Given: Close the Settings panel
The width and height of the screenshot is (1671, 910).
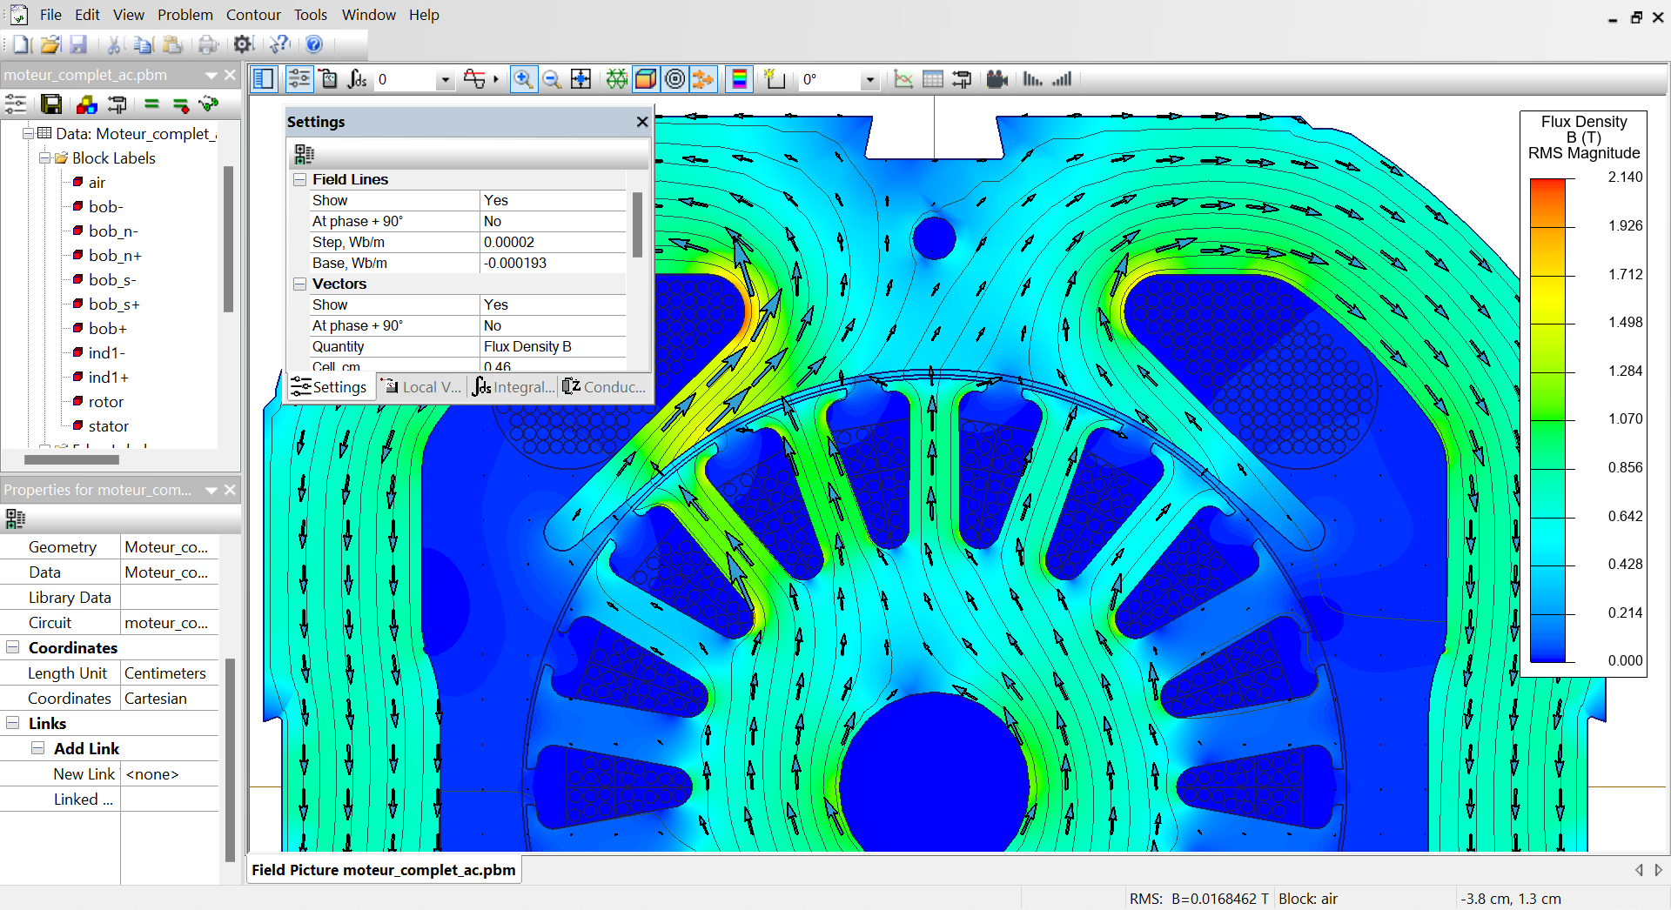Looking at the screenshot, I should (x=642, y=122).
